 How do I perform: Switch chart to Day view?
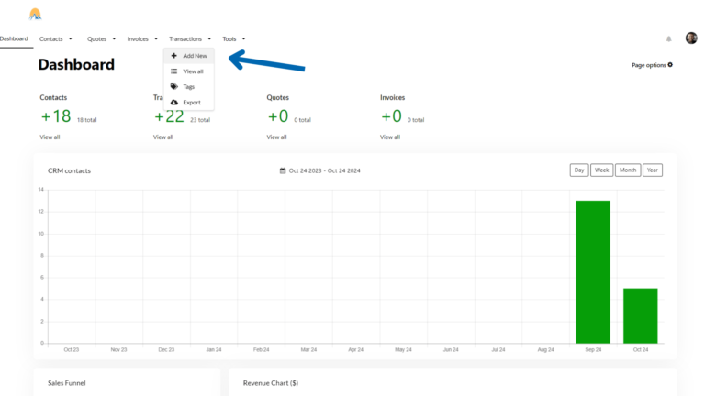tap(579, 170)
